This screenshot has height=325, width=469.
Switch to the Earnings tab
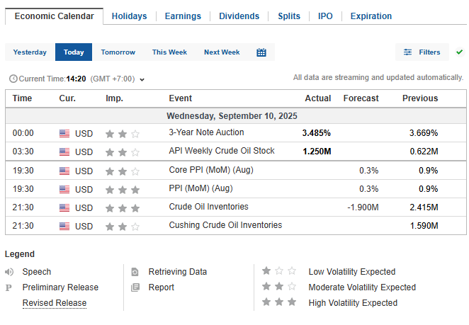pyautogui.click(x=183, y=16)
